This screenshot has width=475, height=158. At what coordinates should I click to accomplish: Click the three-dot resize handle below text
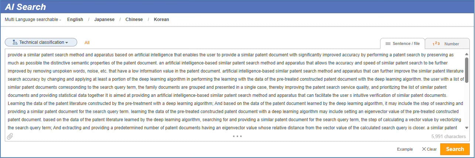coord(237,136)
